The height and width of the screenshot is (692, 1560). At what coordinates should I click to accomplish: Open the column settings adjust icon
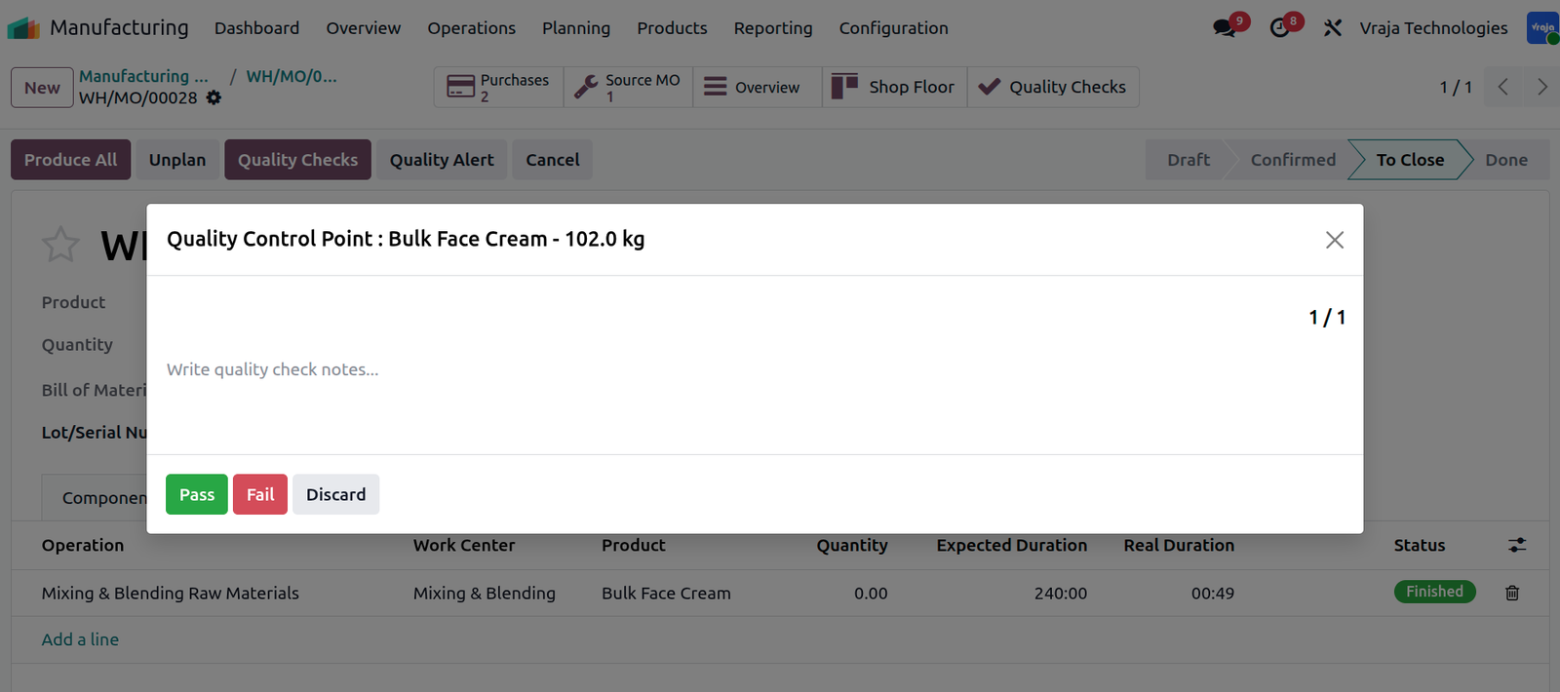[1517, 545]
